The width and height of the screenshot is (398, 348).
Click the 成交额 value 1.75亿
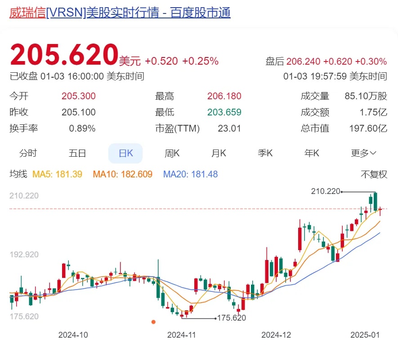[x=373, y=112]
